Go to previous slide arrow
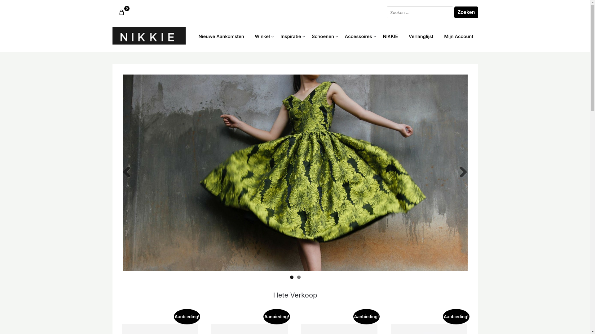Viewport: 595px width, 334px height. click(x=126, y=172)
